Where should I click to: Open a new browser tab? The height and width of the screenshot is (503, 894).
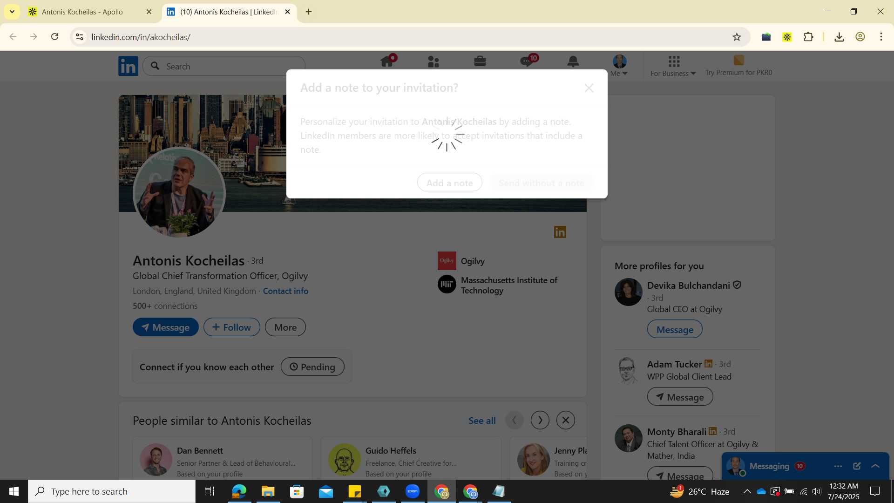point(309,12)
